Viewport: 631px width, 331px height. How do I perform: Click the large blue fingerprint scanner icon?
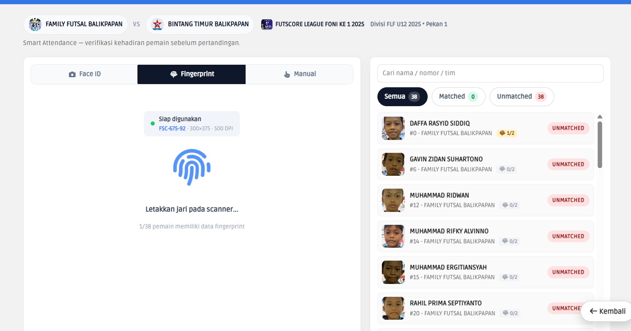point(192,167)
